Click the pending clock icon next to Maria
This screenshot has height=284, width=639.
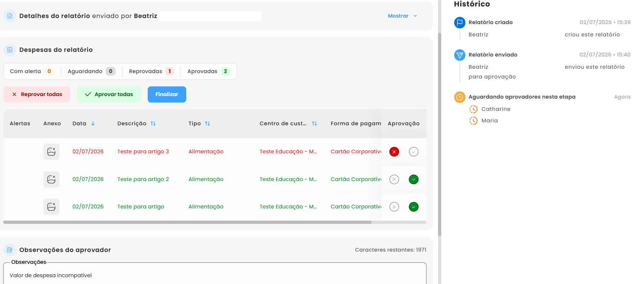coord(473,121)
